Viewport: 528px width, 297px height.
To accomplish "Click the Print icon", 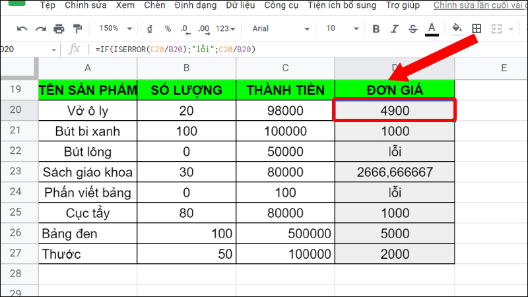I will tap(59, 29).
